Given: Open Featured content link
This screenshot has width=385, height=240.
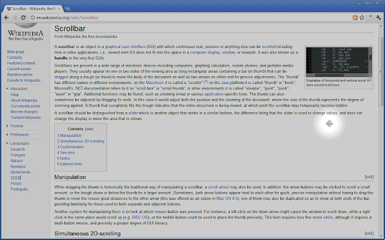Looking at the screenshot, I should [21, 63].
